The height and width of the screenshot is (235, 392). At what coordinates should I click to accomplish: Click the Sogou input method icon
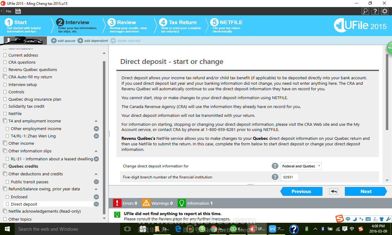340,219
